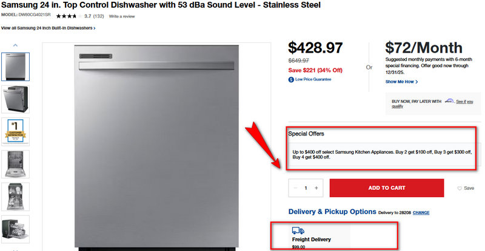Increase quantity with the plus button
The image size is (485, 251).
coord(316,188)
